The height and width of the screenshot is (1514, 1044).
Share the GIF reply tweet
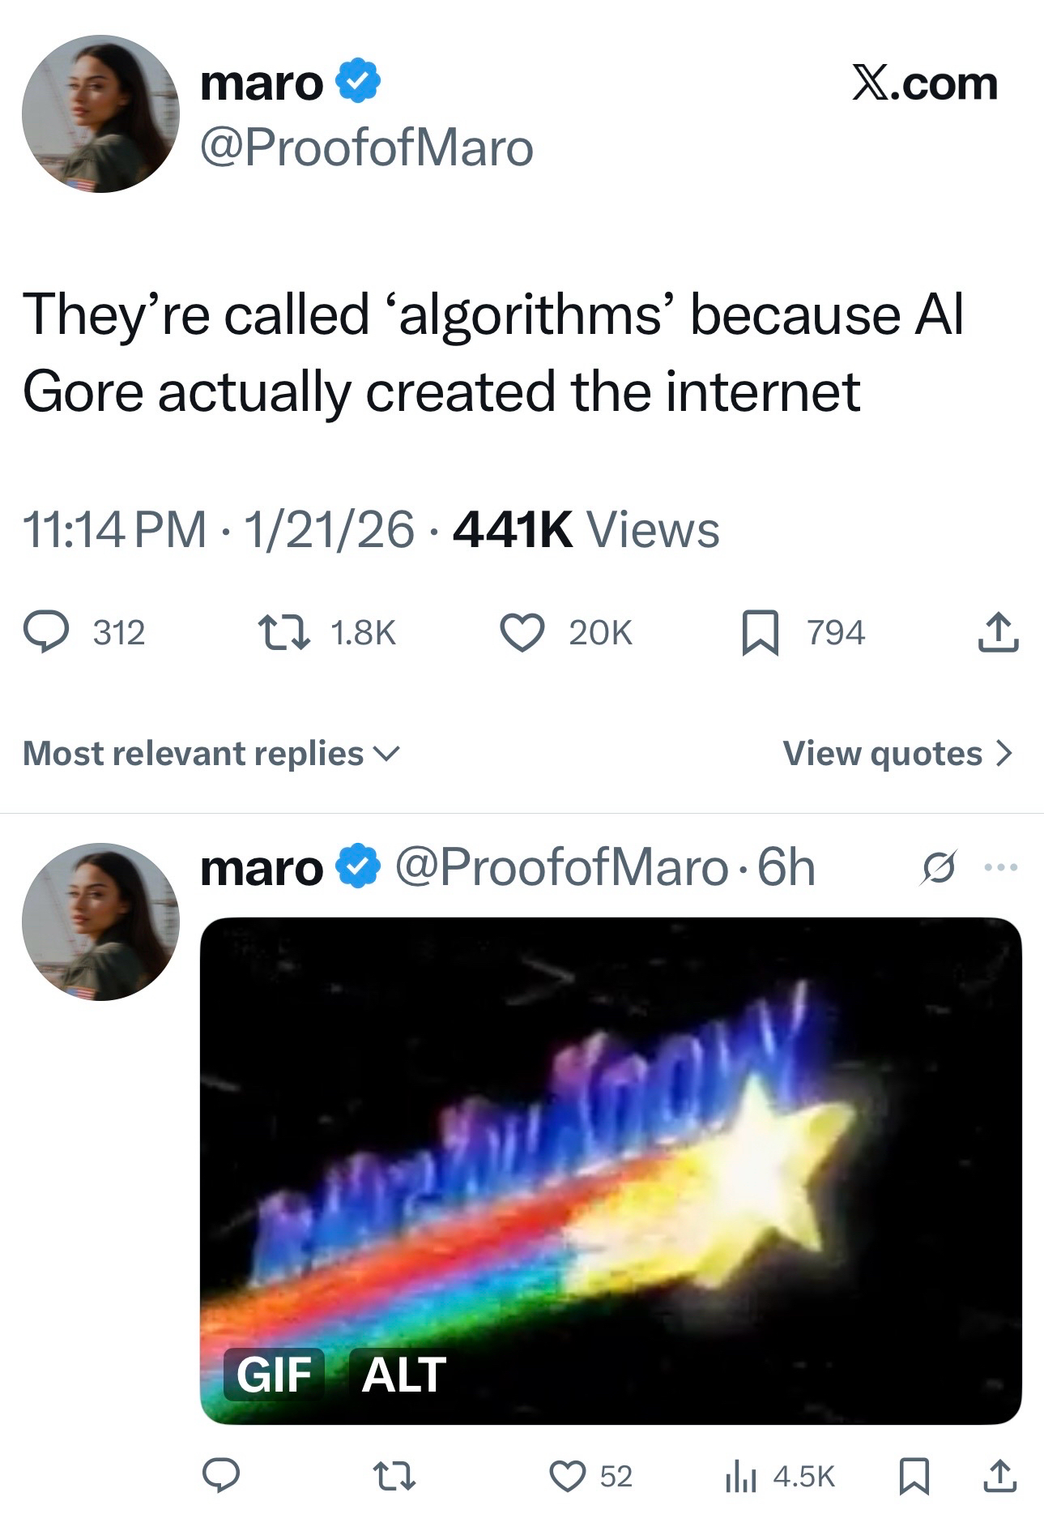pos(999,1476)
